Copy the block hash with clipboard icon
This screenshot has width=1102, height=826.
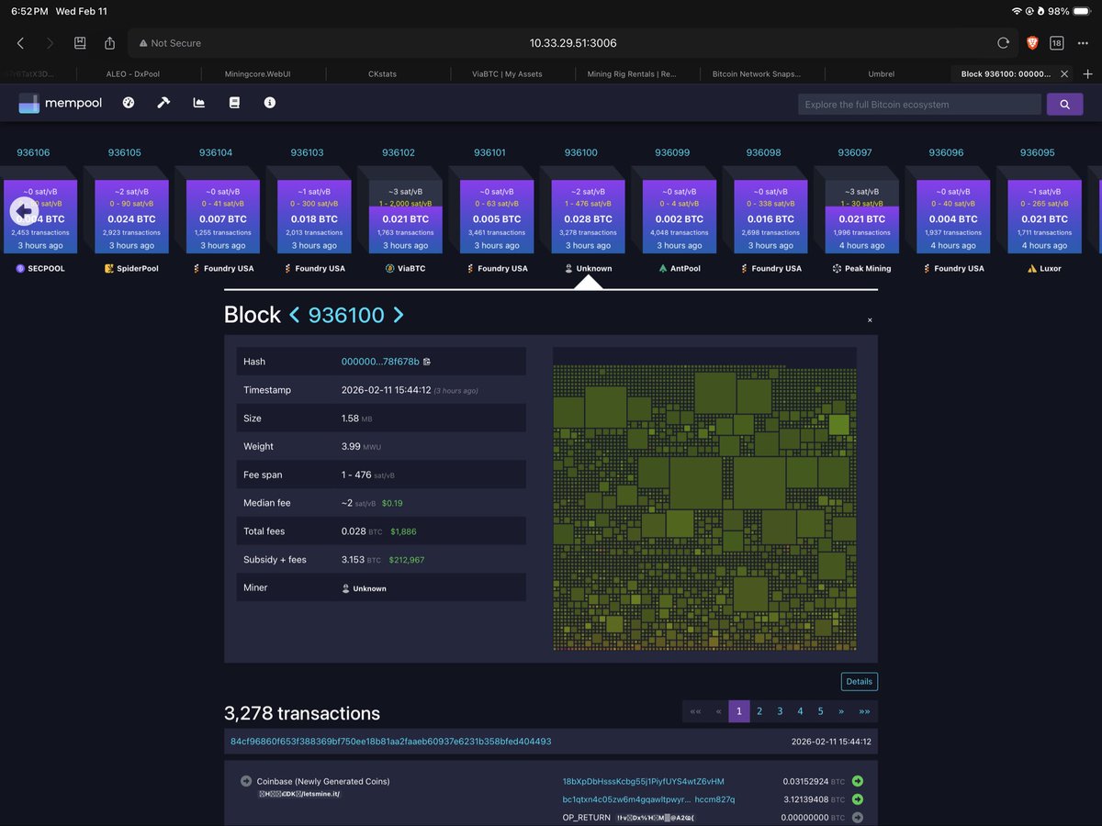(x=427, y=362)
